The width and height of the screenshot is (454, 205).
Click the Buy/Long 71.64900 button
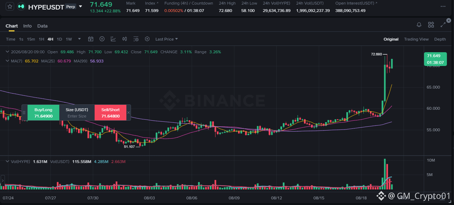pyautogui.click(x=43, y=113)
